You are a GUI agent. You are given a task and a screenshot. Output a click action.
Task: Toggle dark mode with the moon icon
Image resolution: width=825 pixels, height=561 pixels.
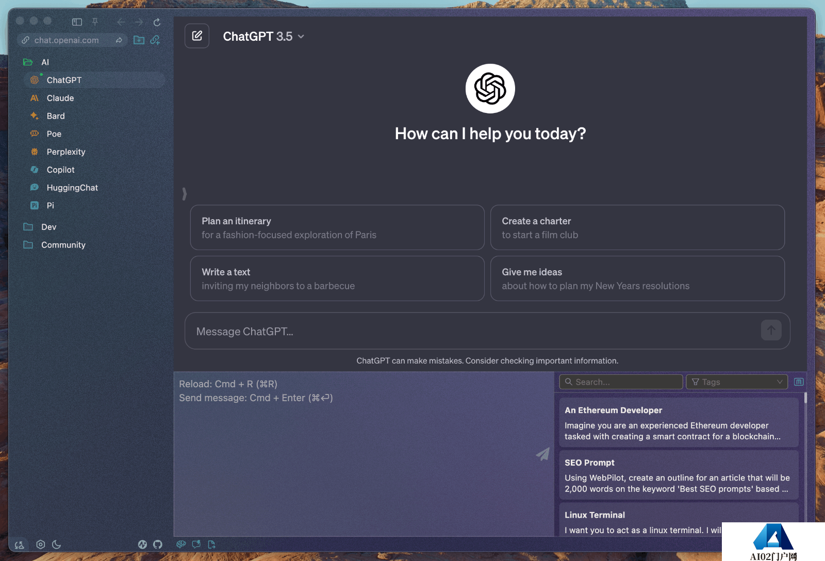(57, 544)
